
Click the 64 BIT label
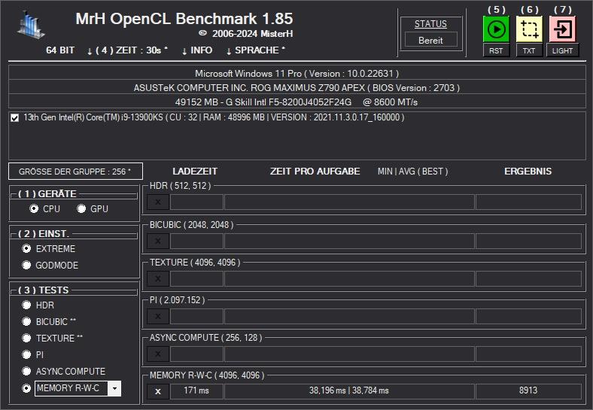[x=60, y=50]
